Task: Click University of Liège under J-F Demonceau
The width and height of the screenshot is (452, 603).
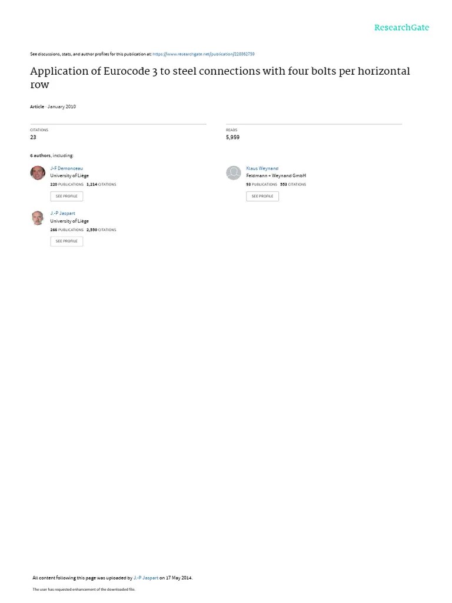Action: [x=69, y=175]
